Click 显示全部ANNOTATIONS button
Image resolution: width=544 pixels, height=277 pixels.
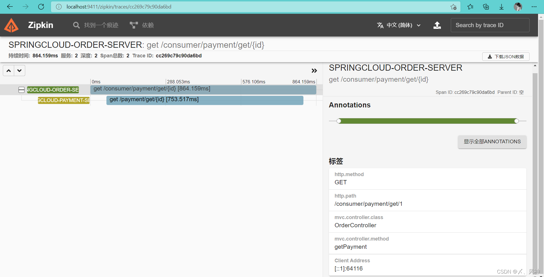pos(492,142)
